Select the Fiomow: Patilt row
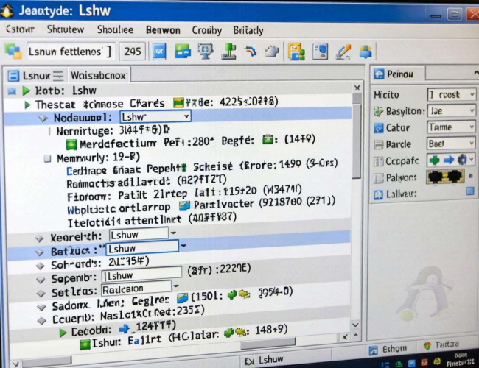This screenshot has width=479, height=368. 184,194
